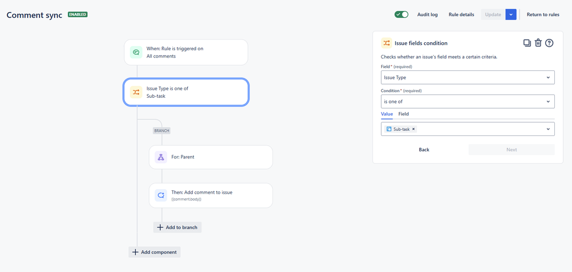Click the Add comment action icon
Image resolution: width=572 pixels, height=272 pixels.
(161, 195)
